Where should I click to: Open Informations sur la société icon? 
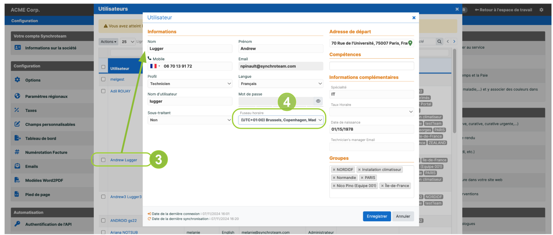pos(18,47)
